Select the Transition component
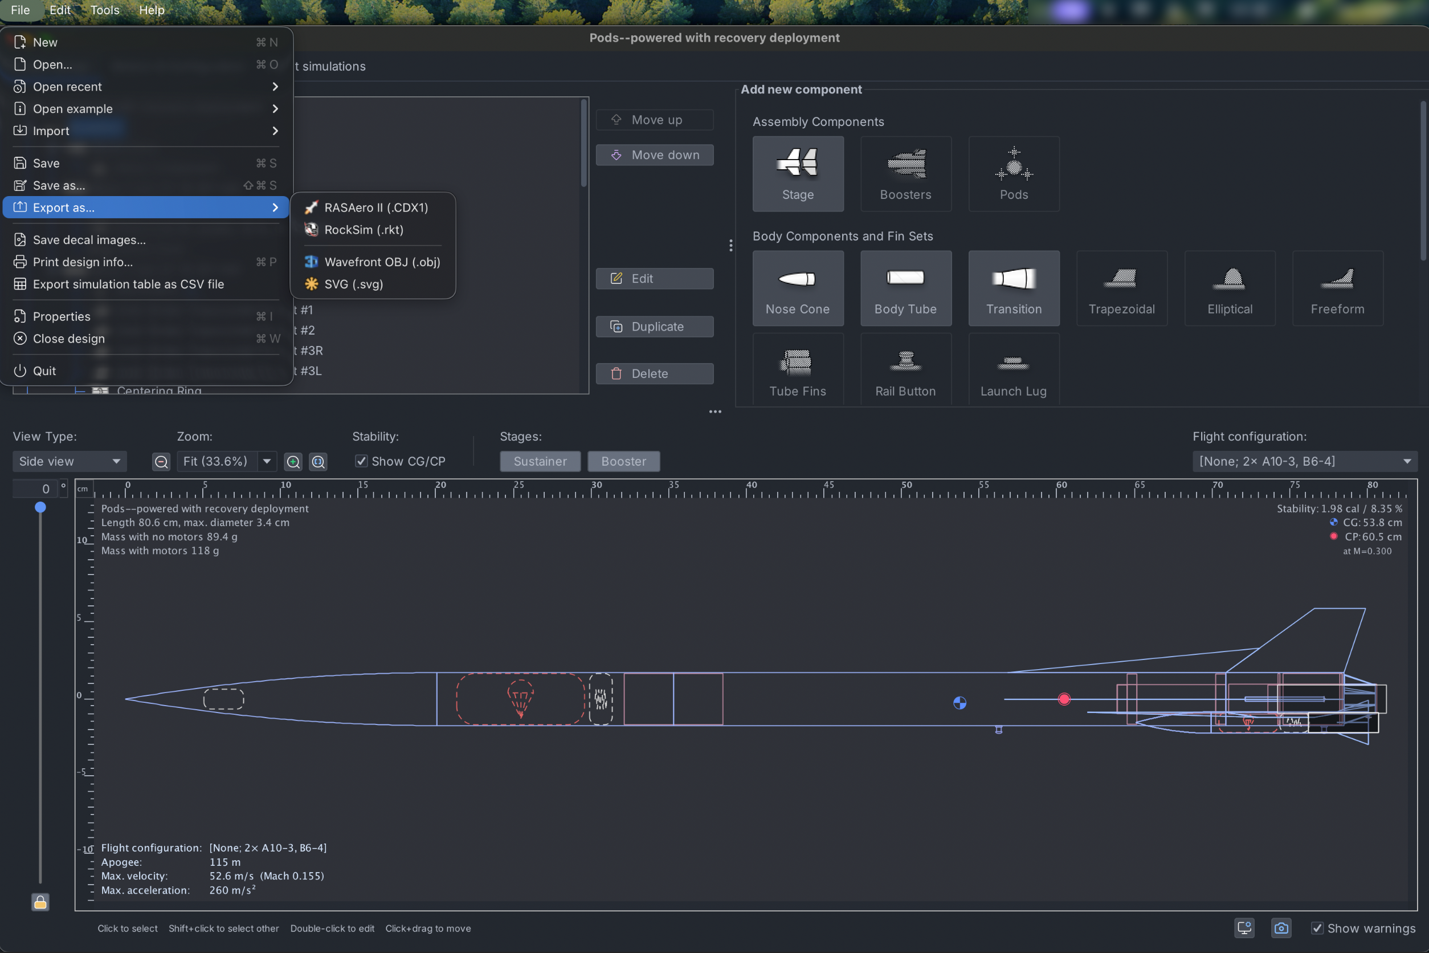 click(1014, 288)
